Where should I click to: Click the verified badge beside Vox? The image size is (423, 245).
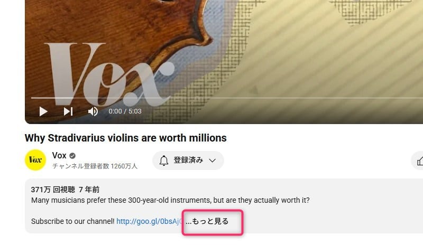pyautogui.click(x=72, y=156)
